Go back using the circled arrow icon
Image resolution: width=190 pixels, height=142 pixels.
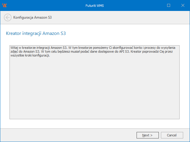(x=8, y=17)
